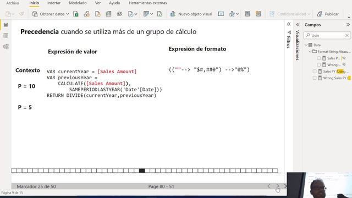Expand the ribbon with the chevron

tap(349, 17)
